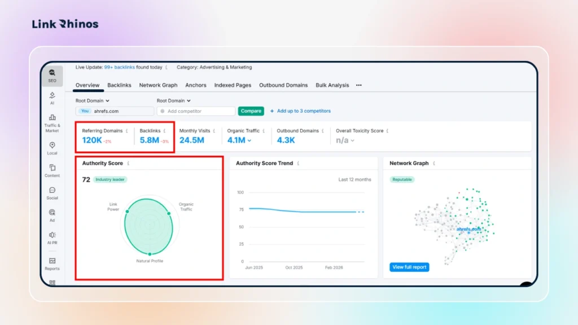The width and height of the screenshot is (578, 325).
Task: Click Category: Advertising & Marketing text
Action: 214,68
